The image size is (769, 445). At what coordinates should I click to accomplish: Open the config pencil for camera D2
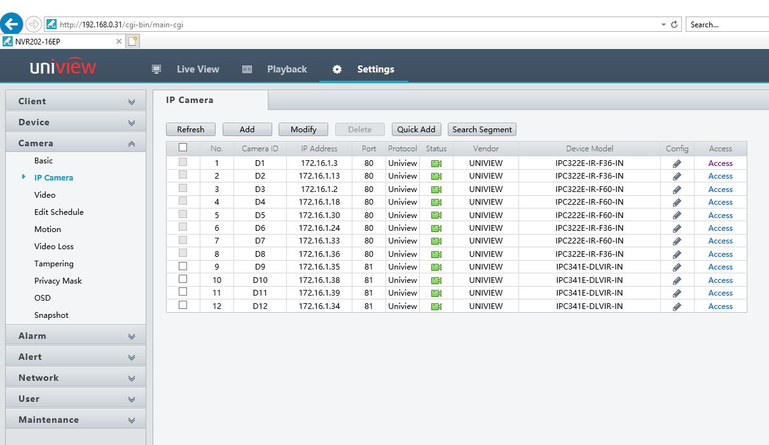coord(677,176)
